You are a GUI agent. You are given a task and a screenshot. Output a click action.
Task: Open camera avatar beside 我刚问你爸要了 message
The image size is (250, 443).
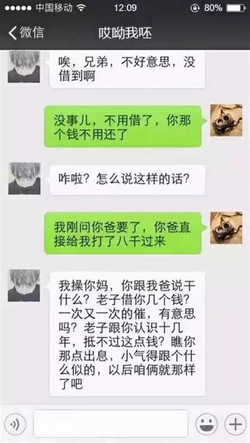[x=226, y=228]
